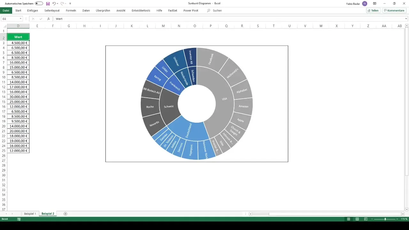Switch to the Beispiel 1 sheet tab
409x230 pixels.
pyautogui.click(x=30, y=214)
